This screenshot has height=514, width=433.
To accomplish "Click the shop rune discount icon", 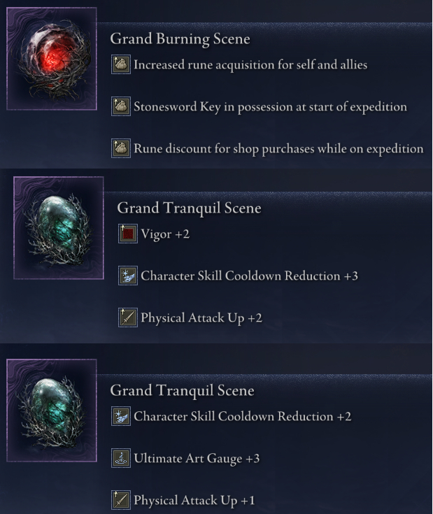I will [121, 148].
